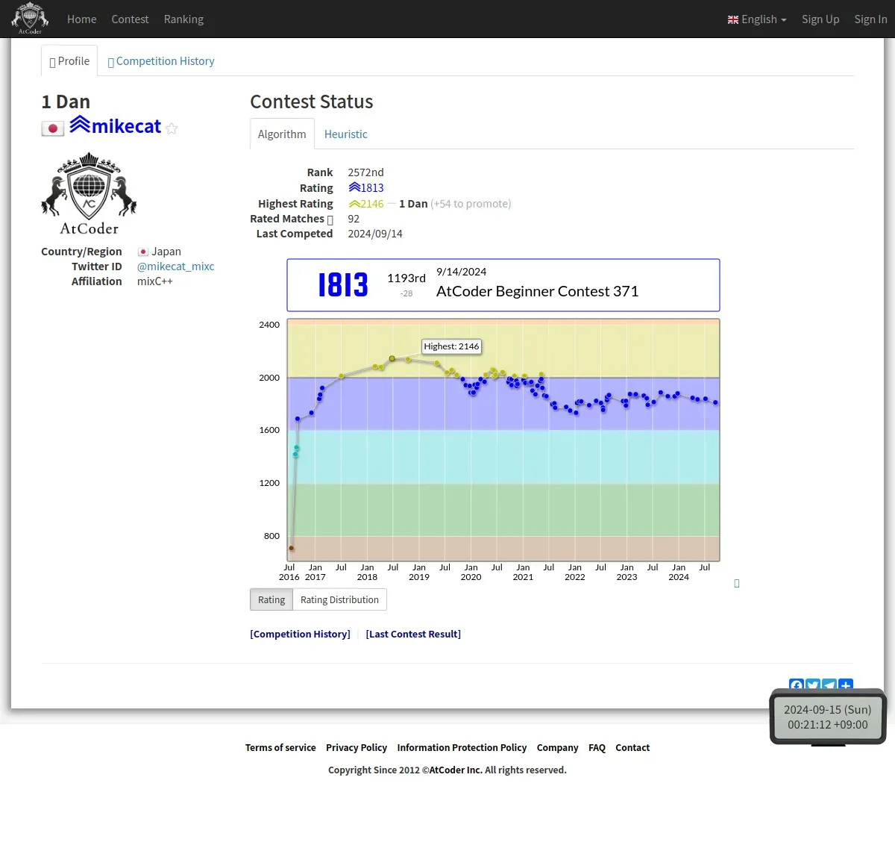Viewport: 895px width, 851px height.
Task: Go to Home in the navbar
Action: coord(82,19)
